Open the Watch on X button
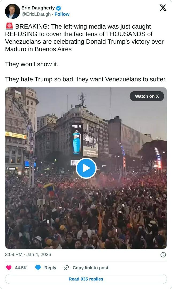The width and height of the screenshot is (172, 289). tap(147, 96)
